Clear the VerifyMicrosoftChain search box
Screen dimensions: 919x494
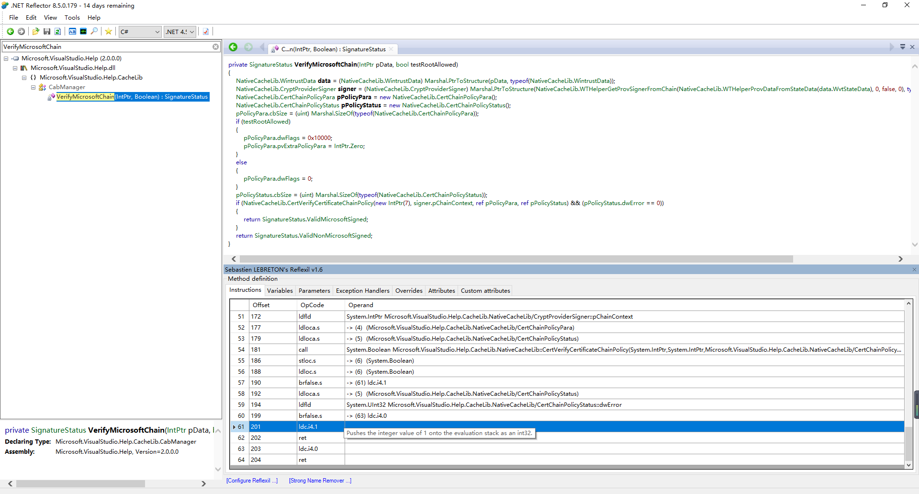(216, 46)
